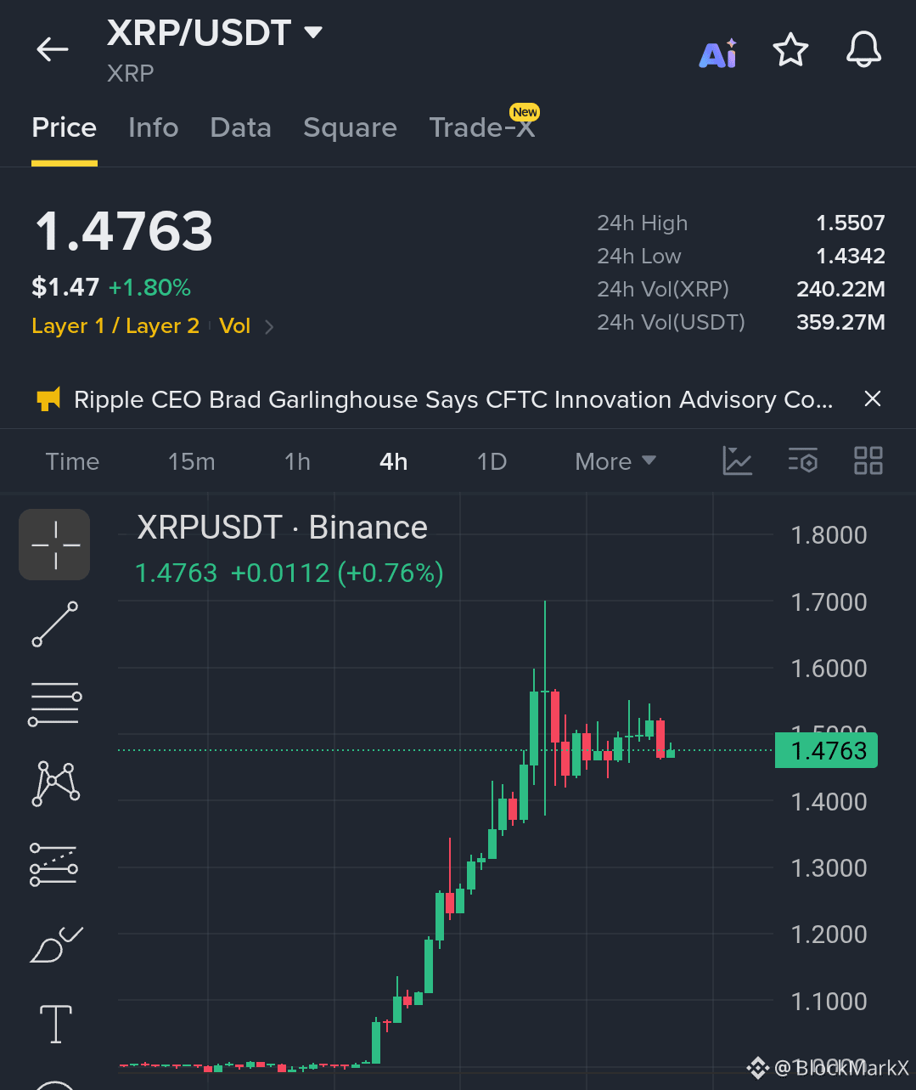916x1090 pixels.
Task: Switch to the Square tab
Action: coord(350,127)
